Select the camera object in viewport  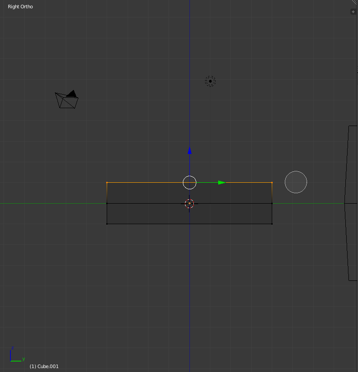click(67, 99)
